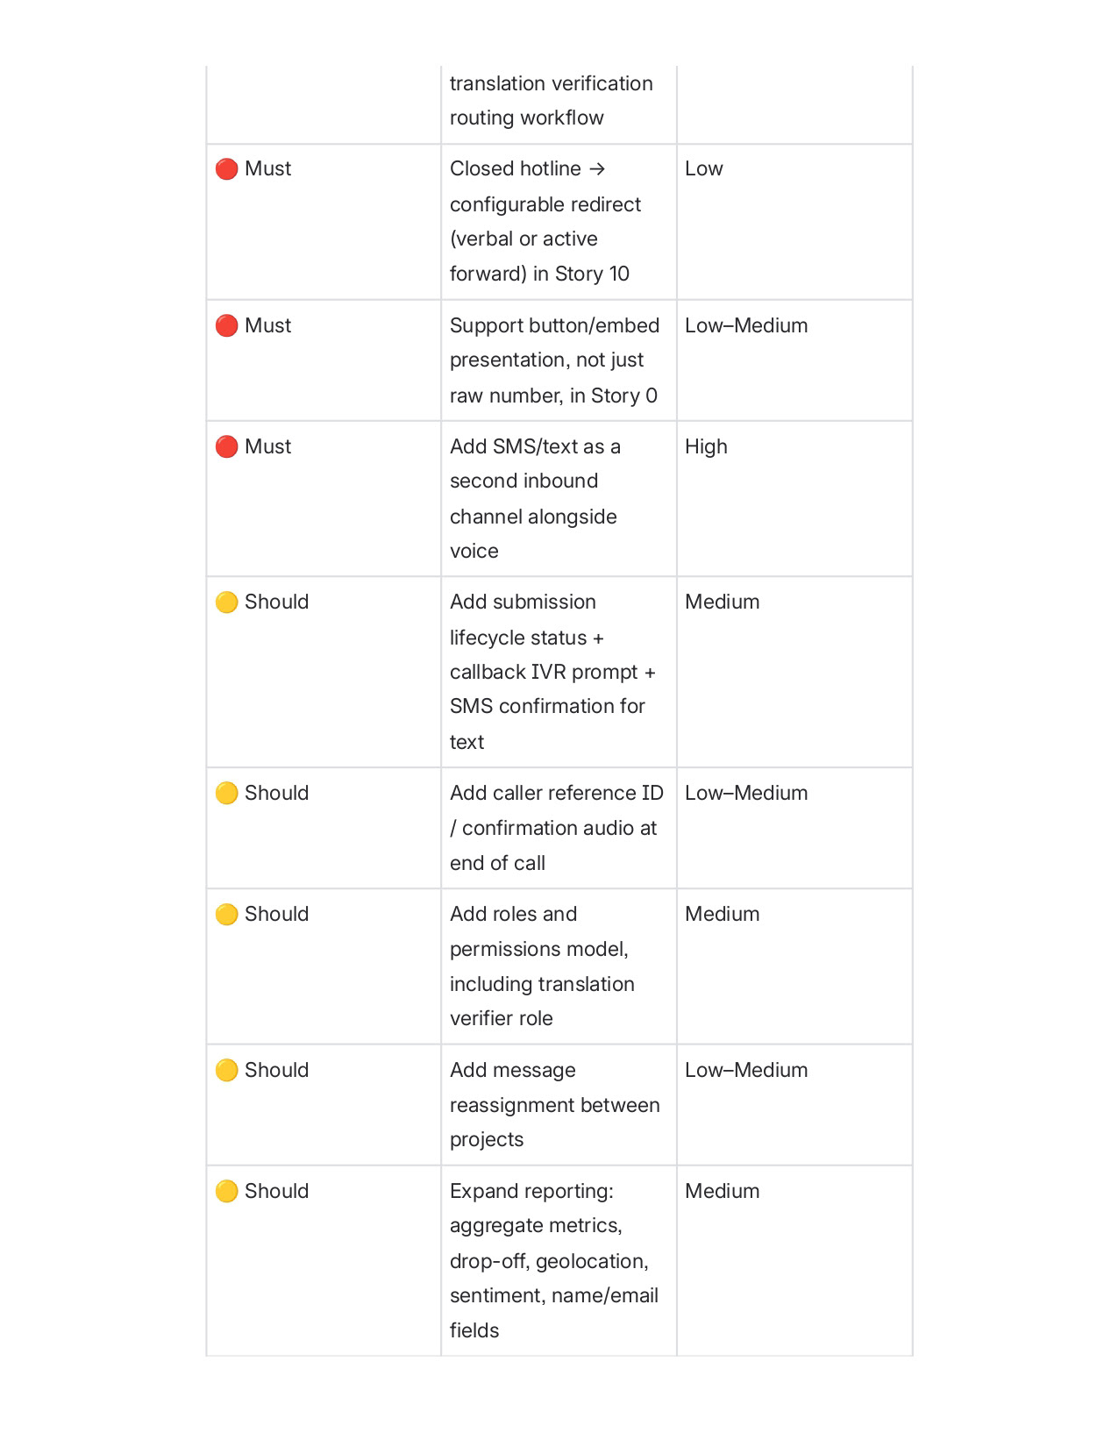Click the 'Closed hotline' description cell
The image size is (1118, 1447).
tap(545, 221)
